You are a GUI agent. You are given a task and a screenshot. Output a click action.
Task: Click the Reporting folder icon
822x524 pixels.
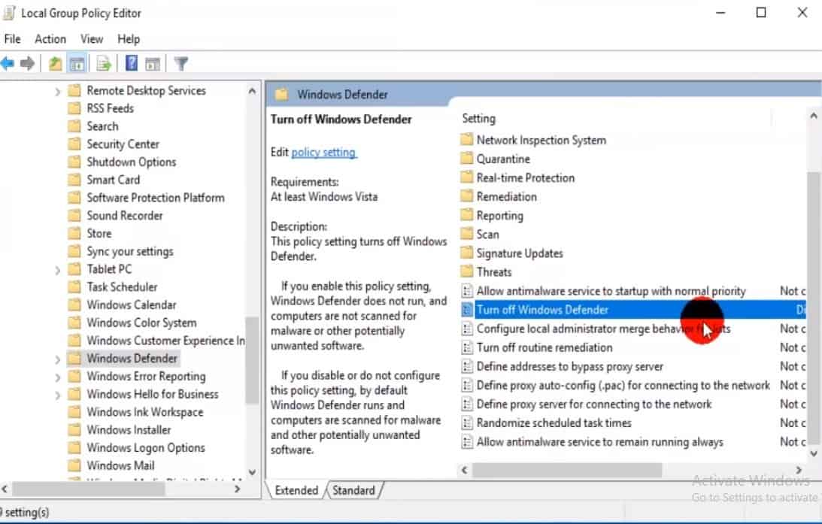point(466,215)
